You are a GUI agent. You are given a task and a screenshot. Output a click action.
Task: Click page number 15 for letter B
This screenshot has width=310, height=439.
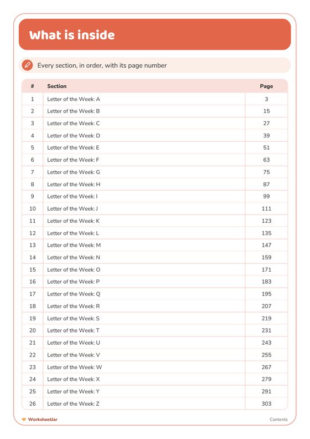click(266, 111)
